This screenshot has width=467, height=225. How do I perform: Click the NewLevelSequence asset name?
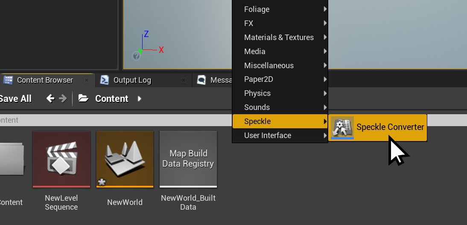pos(61,202)
